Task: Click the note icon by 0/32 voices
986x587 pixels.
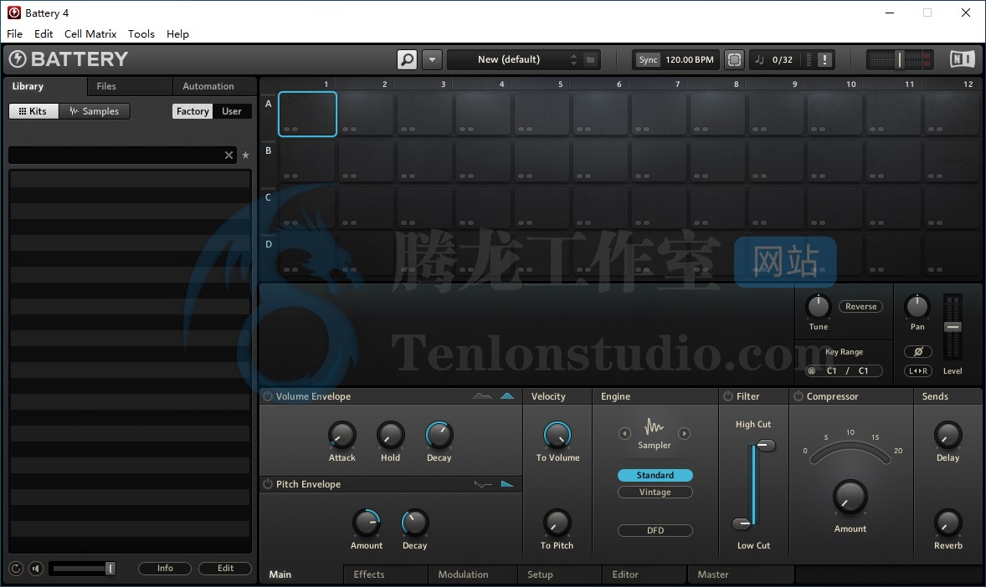Action: point(760,59)
